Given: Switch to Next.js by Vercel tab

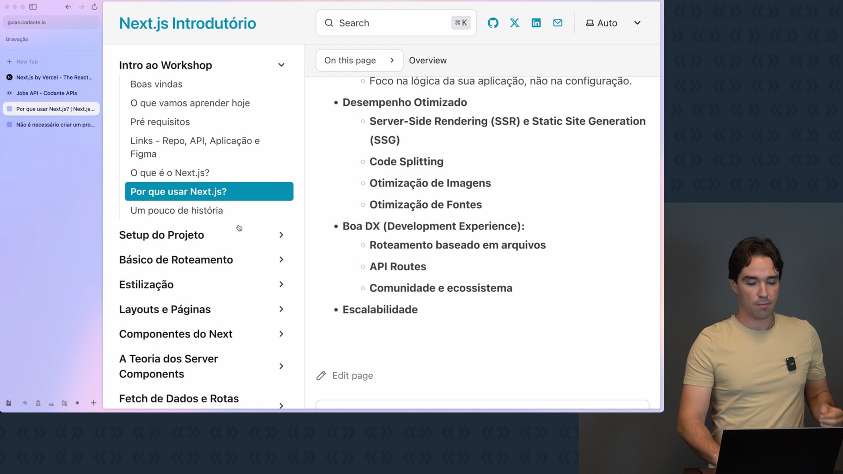Looking at the screenshot, I should click(54, 77).
